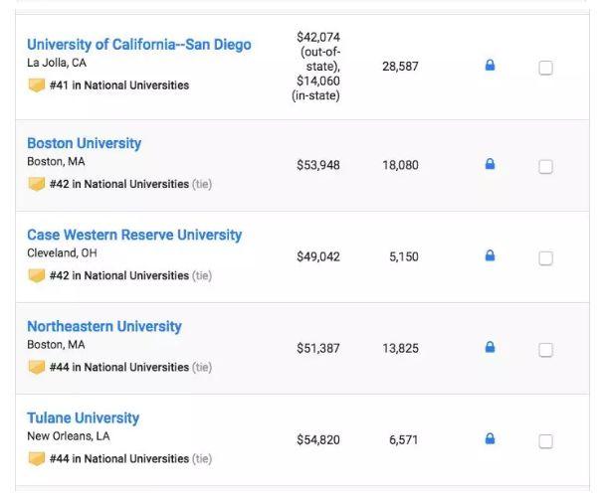Check the compare box for UC San Diego
Image resolution: width=600 pixels, height=498 pixels.
(x=545, y=68)
